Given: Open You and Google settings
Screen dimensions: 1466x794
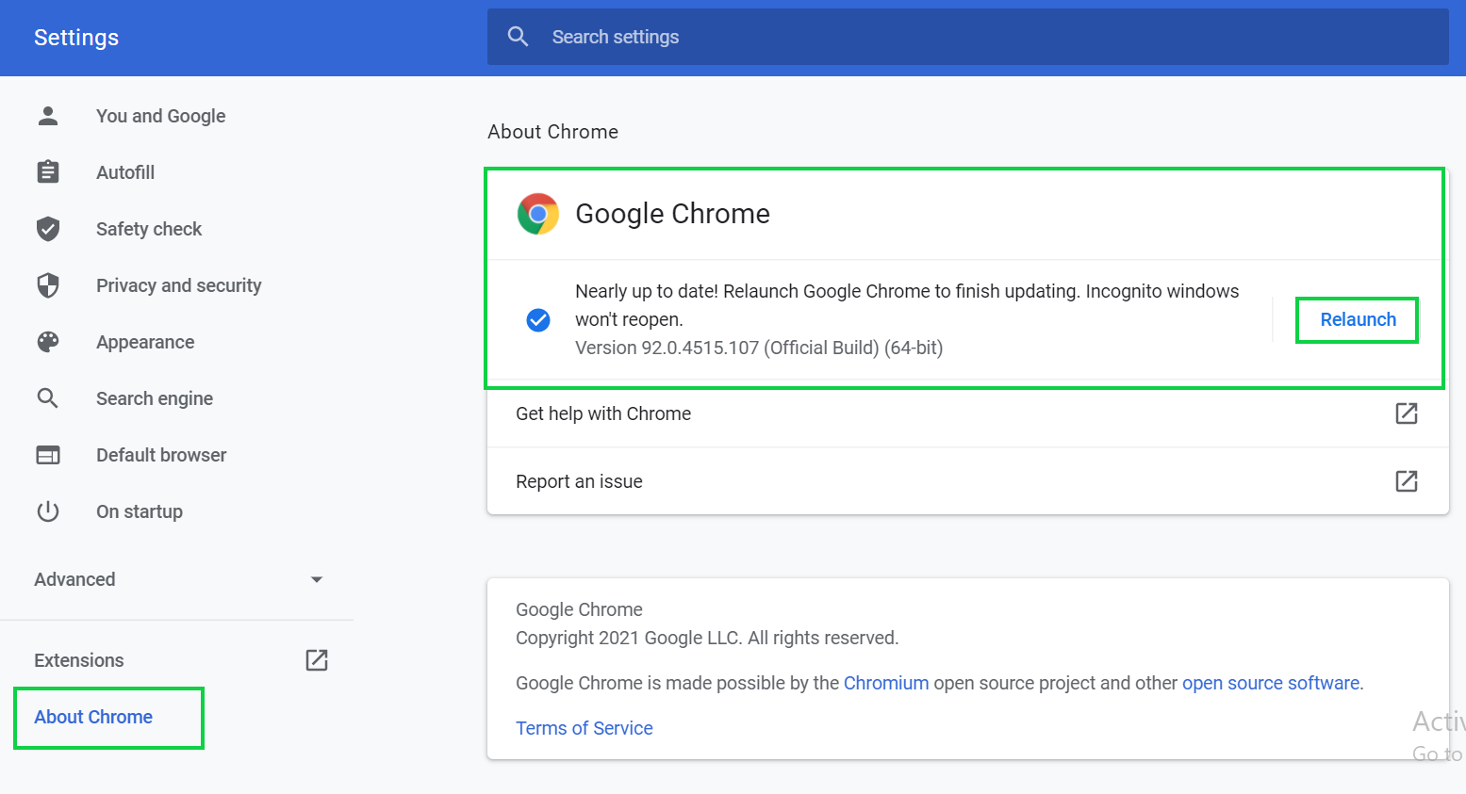Looking at the screenshot, I should click(x=161, y=116).
